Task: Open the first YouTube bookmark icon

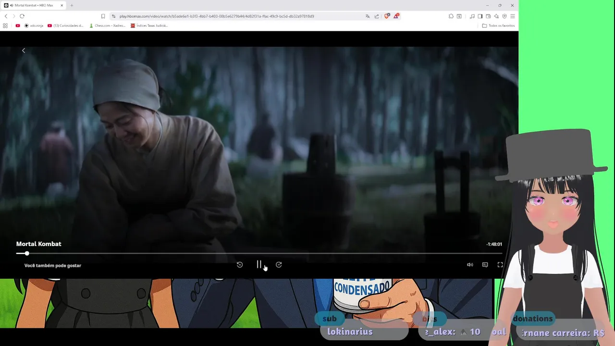Action: point(18,25)
